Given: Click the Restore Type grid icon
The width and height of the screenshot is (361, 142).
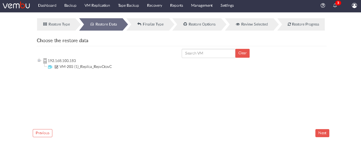Looking at the screenshot, I should click(x=45, y=24).
